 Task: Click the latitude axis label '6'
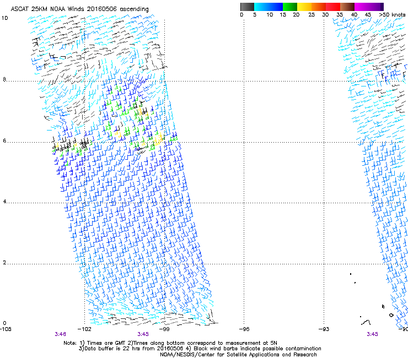pos(4,140)
